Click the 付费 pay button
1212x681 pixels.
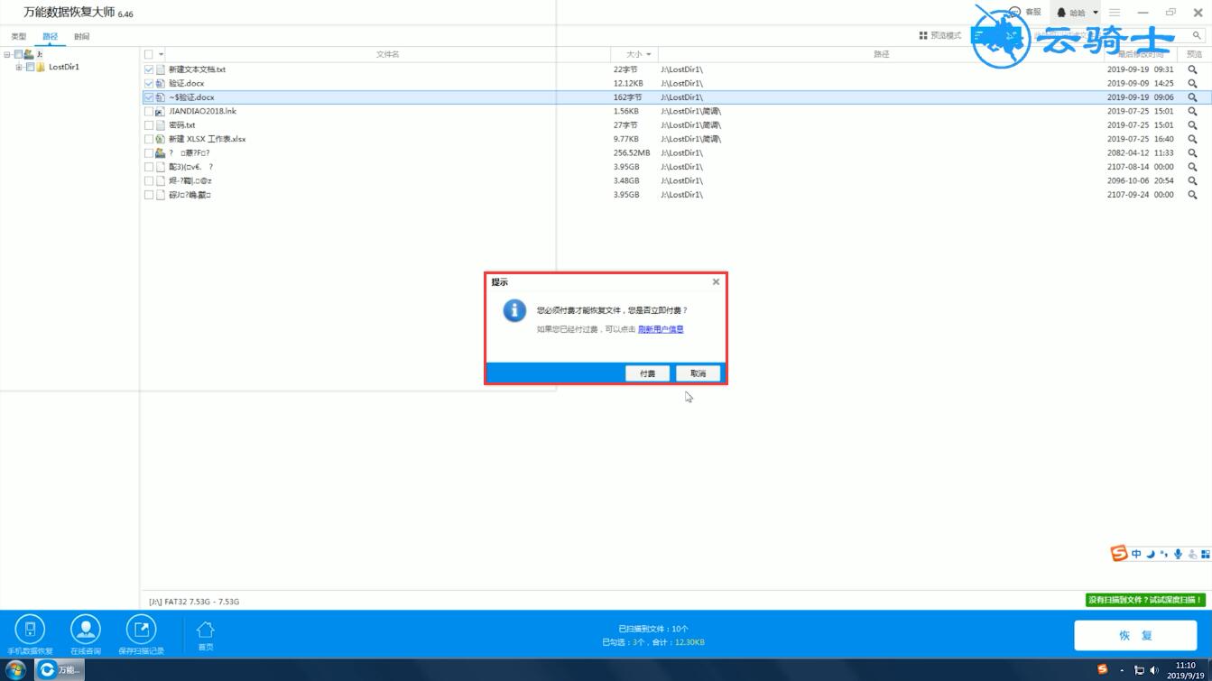coord(647,373)
